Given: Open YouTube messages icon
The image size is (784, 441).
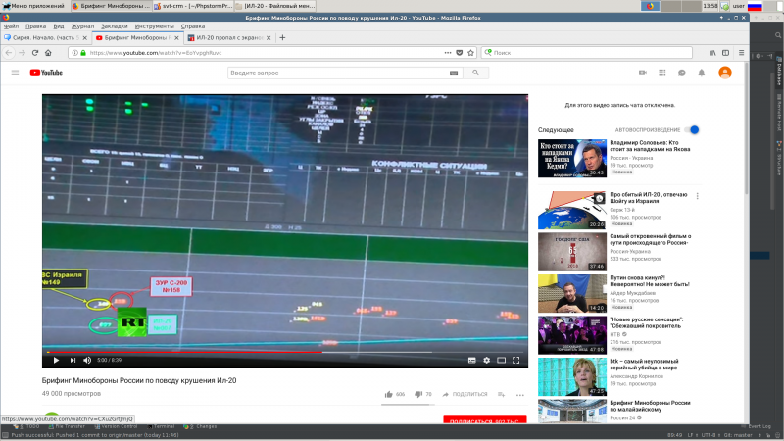Looking at the screenshot, I should [681, 73].
